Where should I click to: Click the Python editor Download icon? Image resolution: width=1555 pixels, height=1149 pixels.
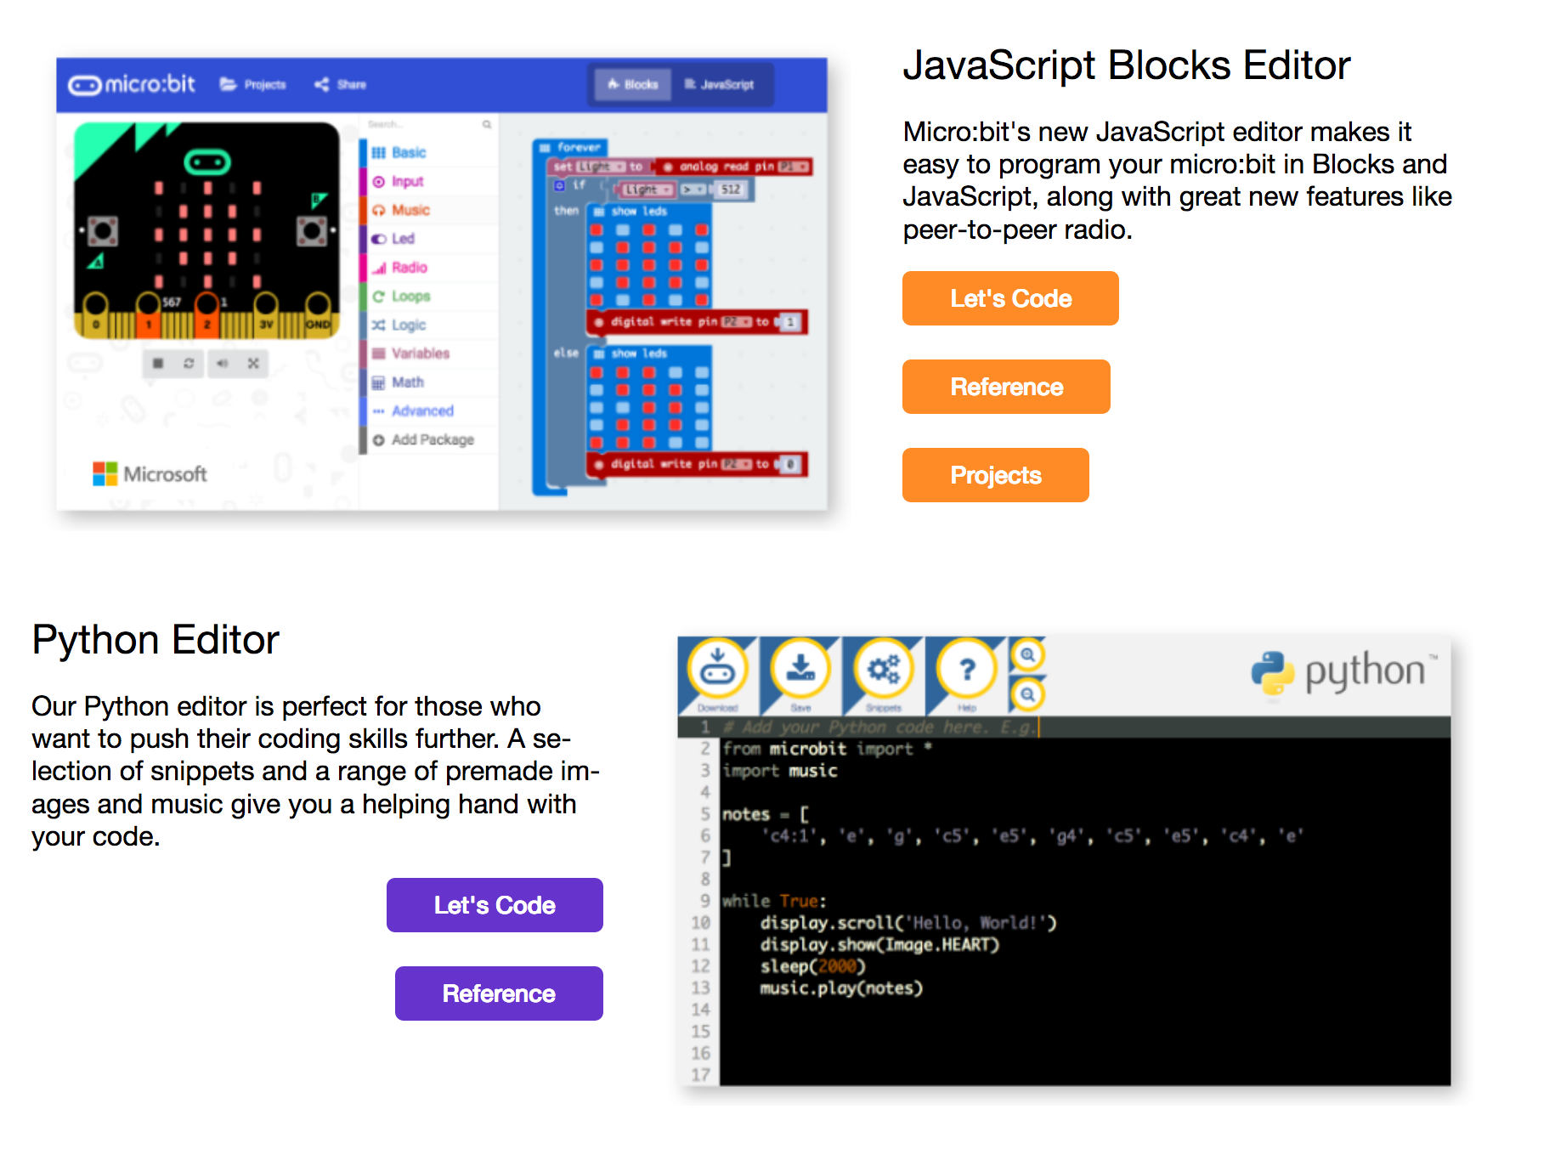(x=717, y=671)
